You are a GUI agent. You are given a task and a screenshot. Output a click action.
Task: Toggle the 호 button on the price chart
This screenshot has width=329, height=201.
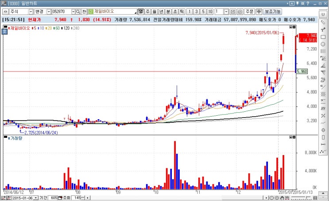tap(4, 32)
